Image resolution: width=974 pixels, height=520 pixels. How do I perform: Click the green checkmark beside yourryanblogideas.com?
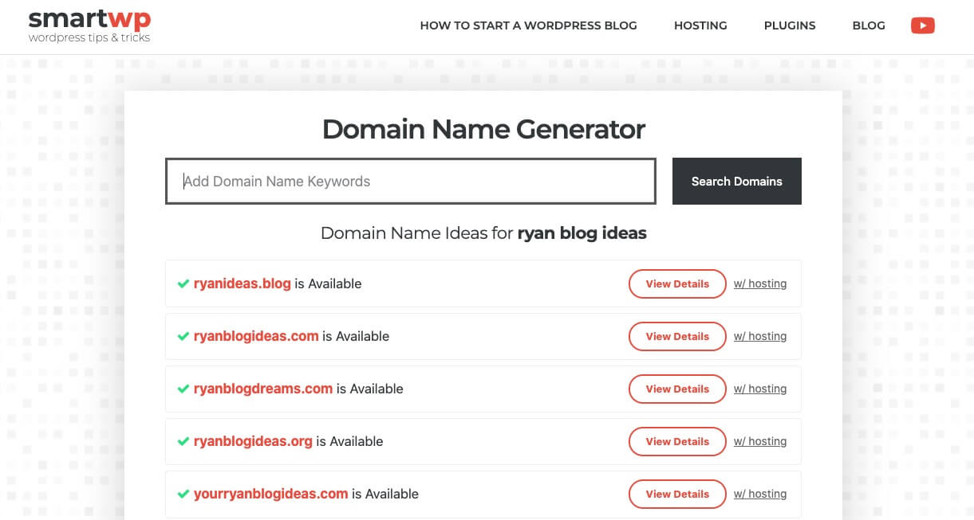click(x=182, y=494)
